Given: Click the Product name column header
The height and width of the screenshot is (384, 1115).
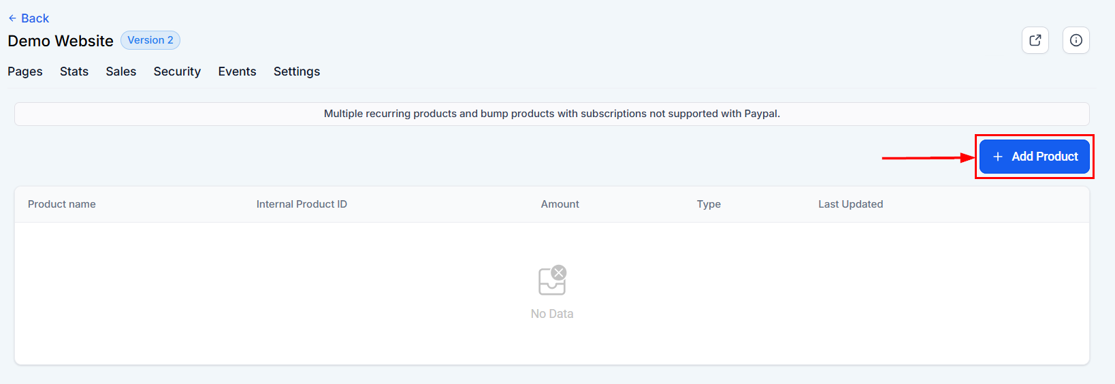Looking at the screenshot, I should (62, 204).
